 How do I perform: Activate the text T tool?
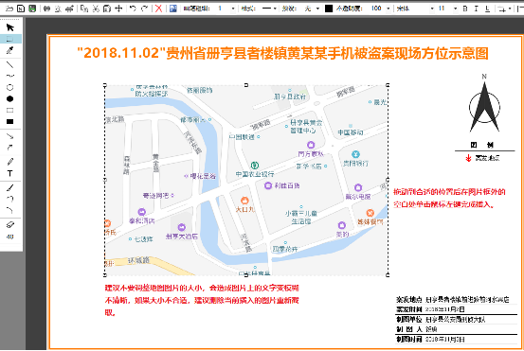pyautogui.click(x=10, y=173)
